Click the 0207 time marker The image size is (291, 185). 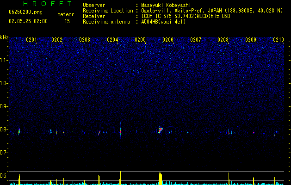(196, 40)
